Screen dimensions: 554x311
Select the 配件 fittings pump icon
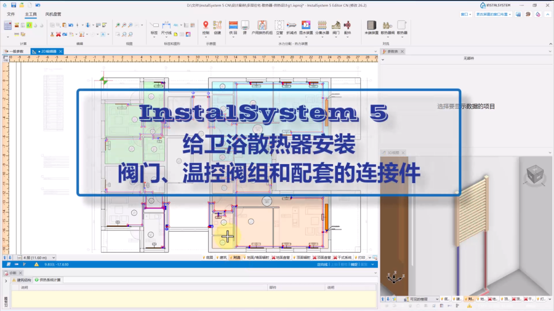click(348, 26)
